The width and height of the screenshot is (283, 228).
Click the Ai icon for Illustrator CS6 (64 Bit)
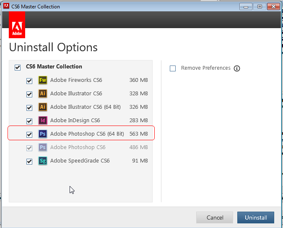(43, 107)
